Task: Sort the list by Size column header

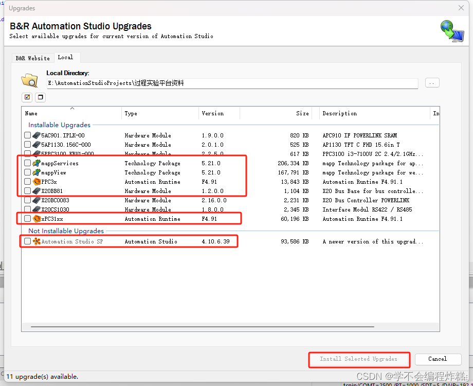Action: tap(276, 113)
